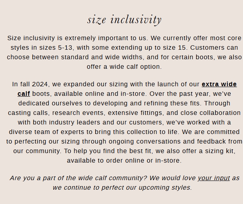Open the "extra wide calf" link
The height and width of the screenshot is (204, 243).
pyautogui.click(x=219, y=84)
